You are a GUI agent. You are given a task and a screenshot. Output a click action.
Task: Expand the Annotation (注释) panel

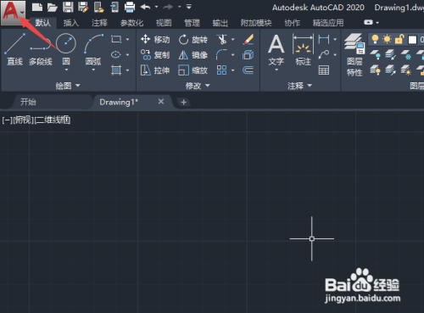coord(299,86)
